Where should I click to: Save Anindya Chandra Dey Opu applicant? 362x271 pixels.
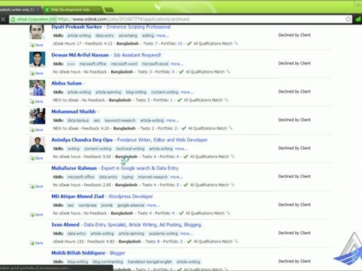pos(37,158)
